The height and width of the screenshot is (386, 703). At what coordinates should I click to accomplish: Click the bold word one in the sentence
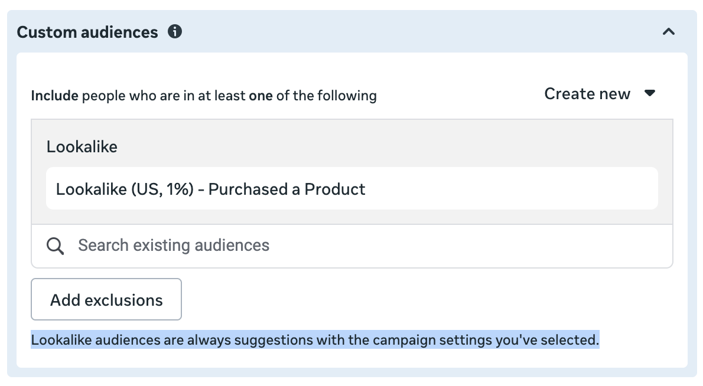[261, 96]
